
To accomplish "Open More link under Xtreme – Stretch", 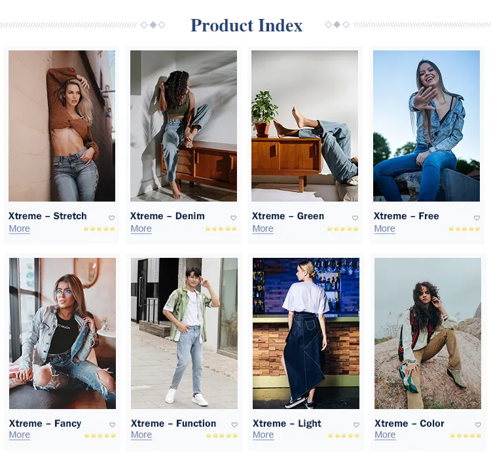I will (19, 229).
